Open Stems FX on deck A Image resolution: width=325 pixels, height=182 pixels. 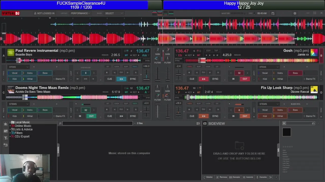pyautogui.click(x=60, y=79)
